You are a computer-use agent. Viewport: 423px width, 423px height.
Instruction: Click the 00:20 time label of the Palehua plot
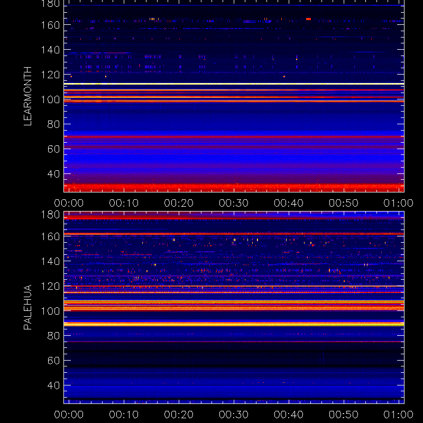click(x=179, y=415)
